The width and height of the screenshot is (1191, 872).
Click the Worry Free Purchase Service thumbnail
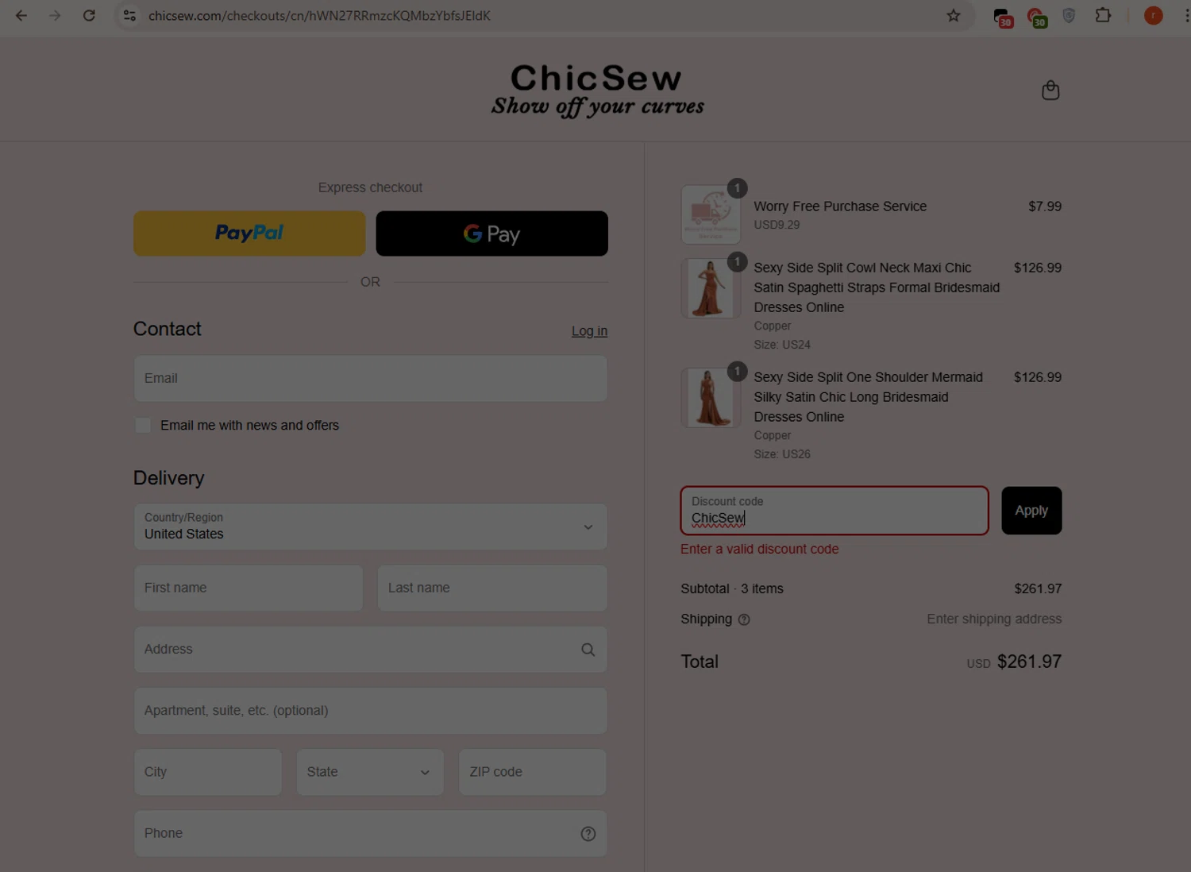pos(711,214)
